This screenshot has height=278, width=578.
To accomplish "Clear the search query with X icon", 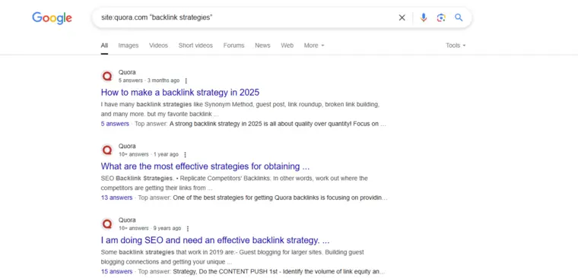I will point(402,17).
